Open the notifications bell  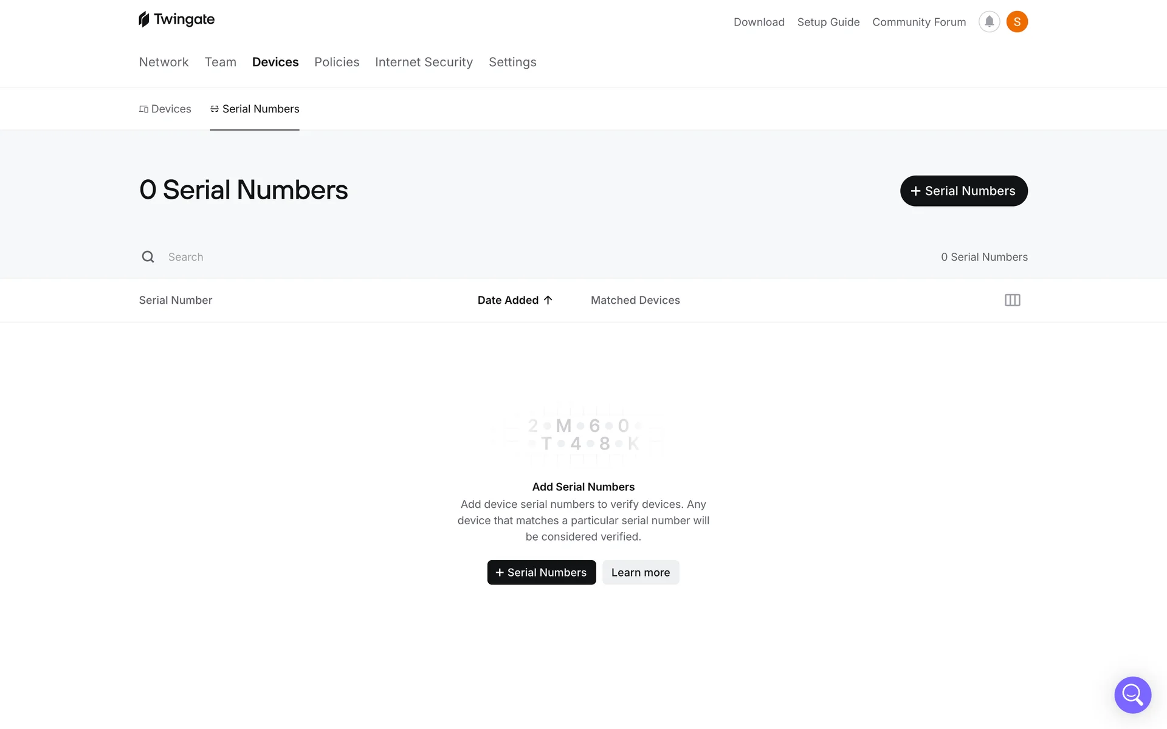[x=989, y=22]
